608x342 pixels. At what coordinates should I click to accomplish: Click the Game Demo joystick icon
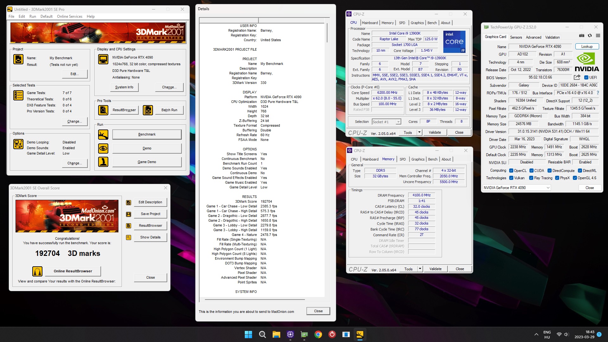point(103,162)
